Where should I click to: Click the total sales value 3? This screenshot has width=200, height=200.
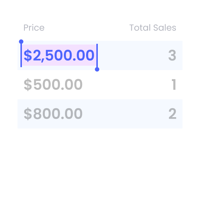(x=172, y=55)
